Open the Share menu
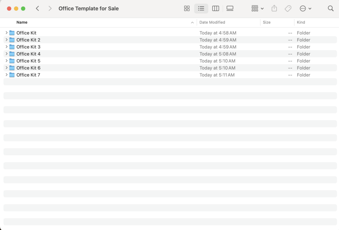Viewport: 339px width, 230px height. click(x=274, y=8)
